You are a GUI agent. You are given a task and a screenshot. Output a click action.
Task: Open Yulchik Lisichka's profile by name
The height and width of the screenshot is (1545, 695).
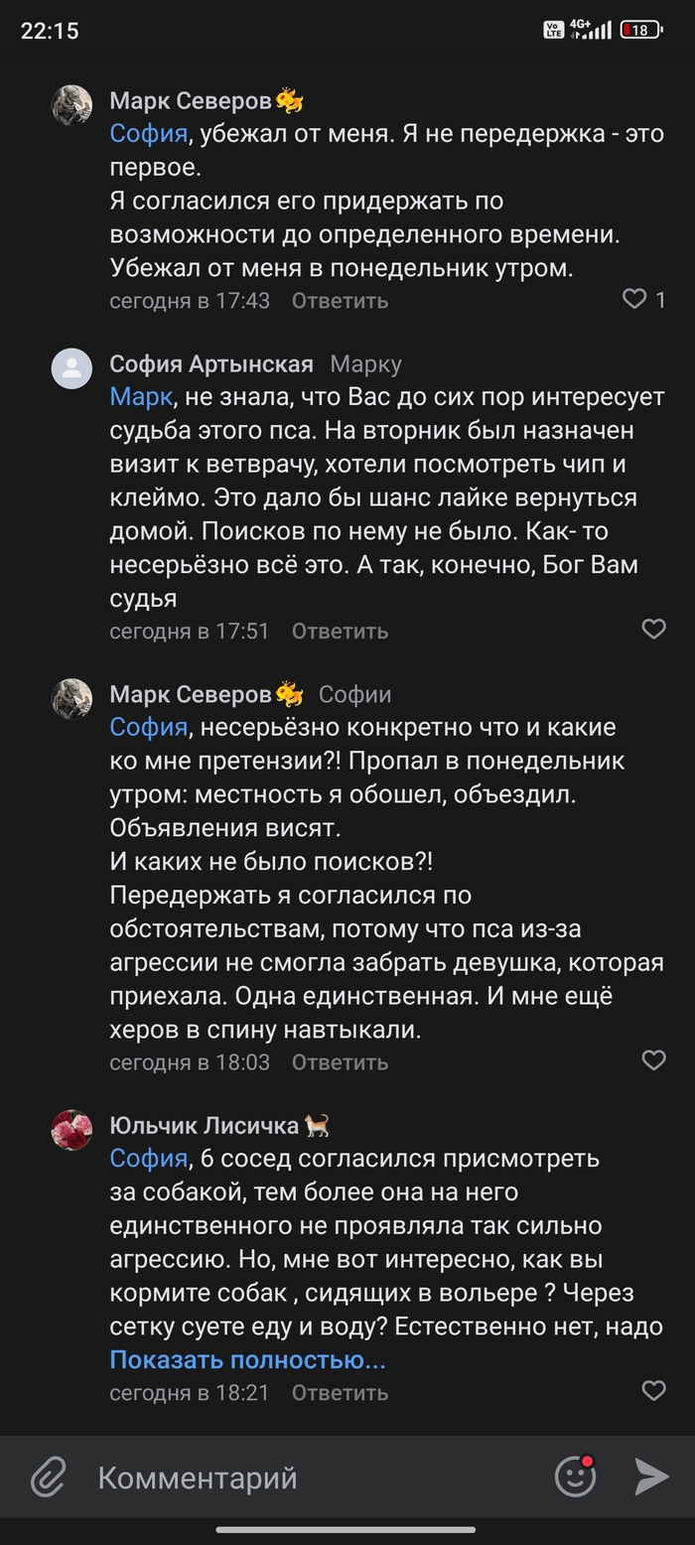205,1125
